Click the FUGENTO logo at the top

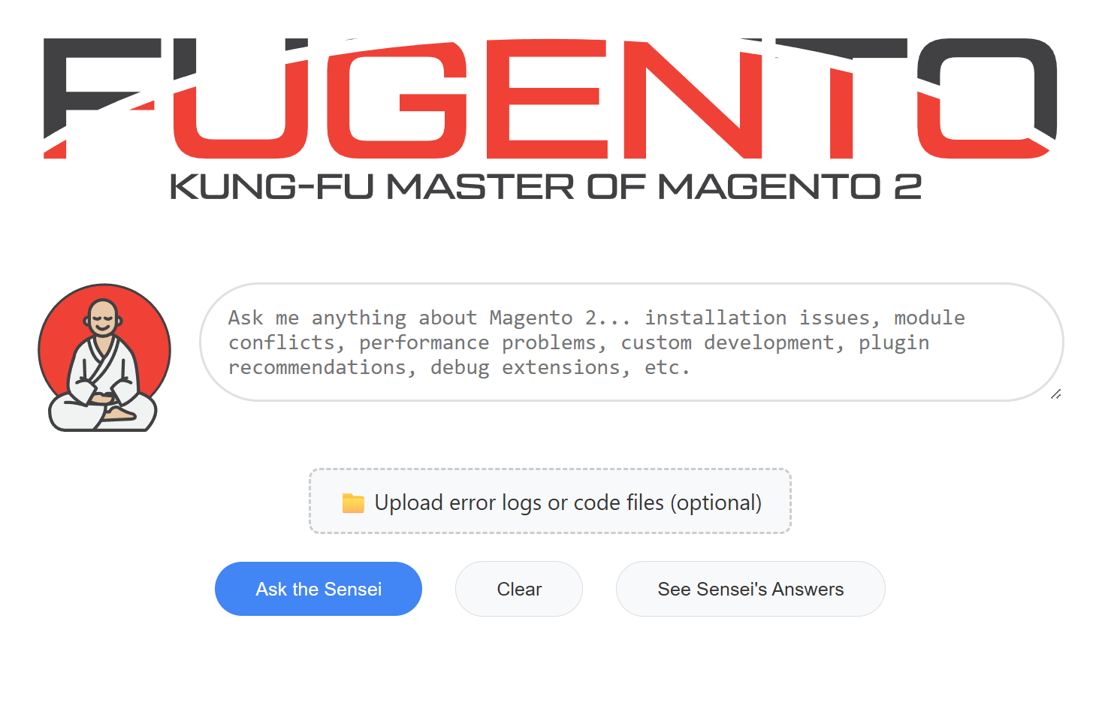coord(550,98)
